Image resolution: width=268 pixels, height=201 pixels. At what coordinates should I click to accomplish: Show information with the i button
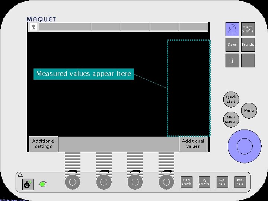point(232,60)
